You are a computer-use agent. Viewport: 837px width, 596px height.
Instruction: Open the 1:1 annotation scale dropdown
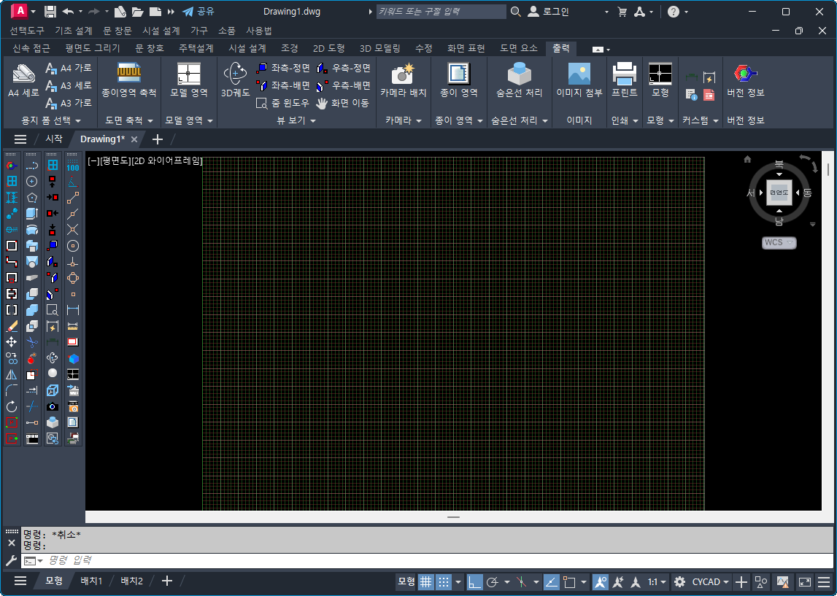(x=657, y=581)
